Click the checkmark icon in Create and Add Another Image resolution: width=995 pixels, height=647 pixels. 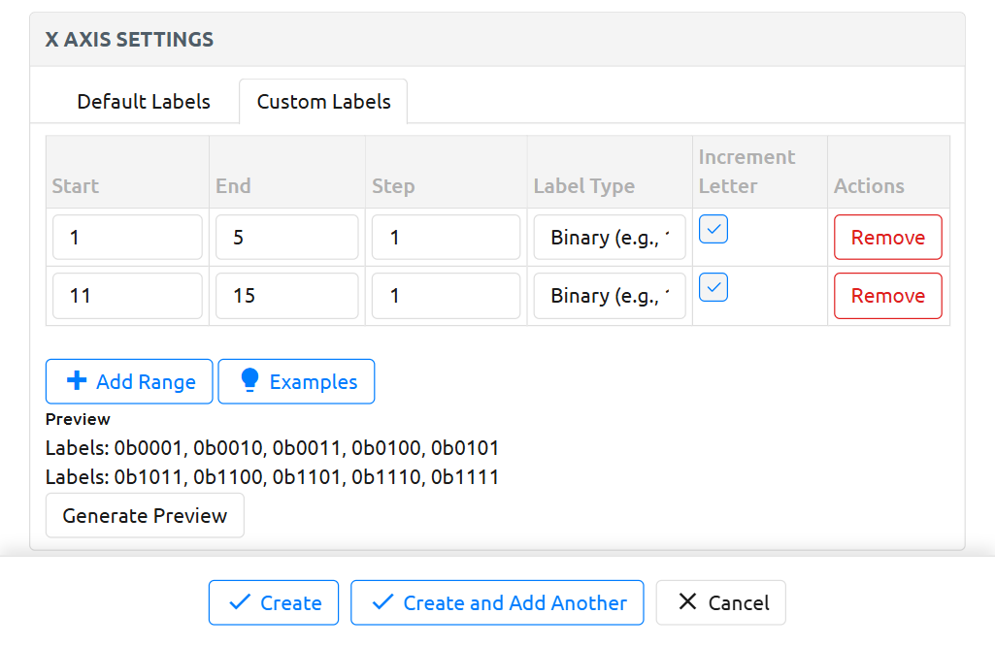coord(381,601)
